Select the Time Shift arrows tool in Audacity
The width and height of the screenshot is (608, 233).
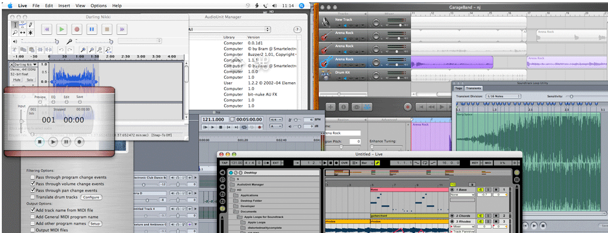point(22,32)
